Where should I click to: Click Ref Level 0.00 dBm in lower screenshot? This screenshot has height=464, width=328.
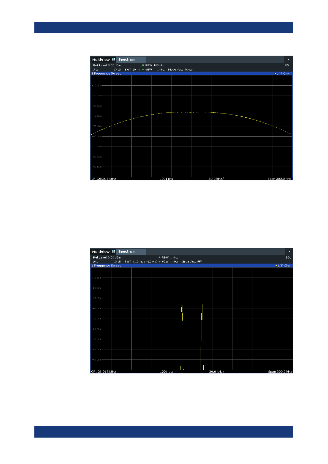pos(107,257)
